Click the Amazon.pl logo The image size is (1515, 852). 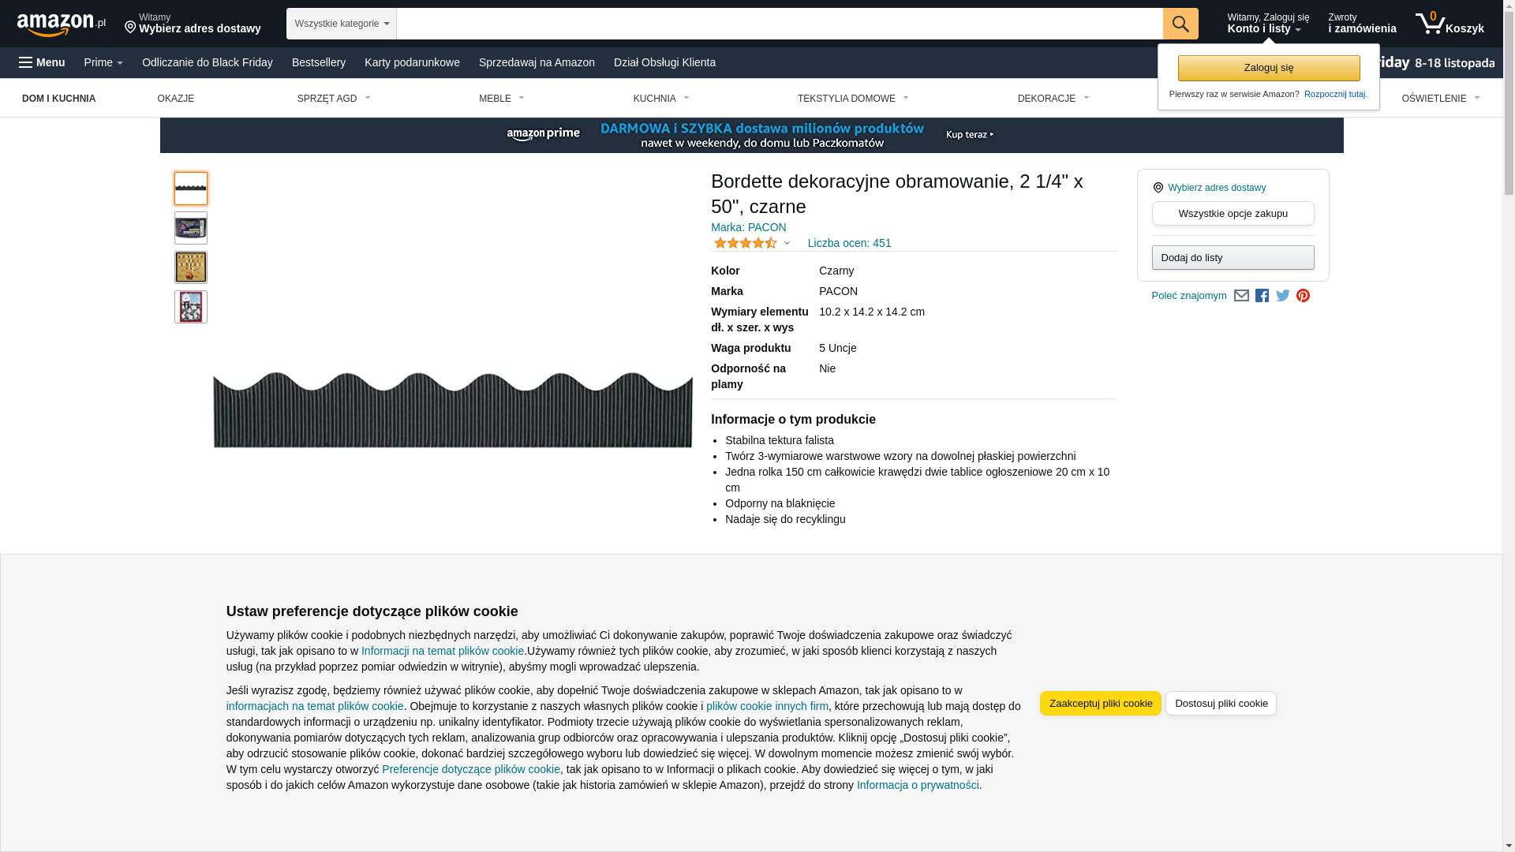point(61,24)
